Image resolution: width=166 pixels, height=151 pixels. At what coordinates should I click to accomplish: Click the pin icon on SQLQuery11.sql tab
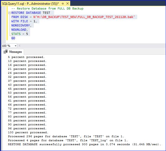point(63,4)
